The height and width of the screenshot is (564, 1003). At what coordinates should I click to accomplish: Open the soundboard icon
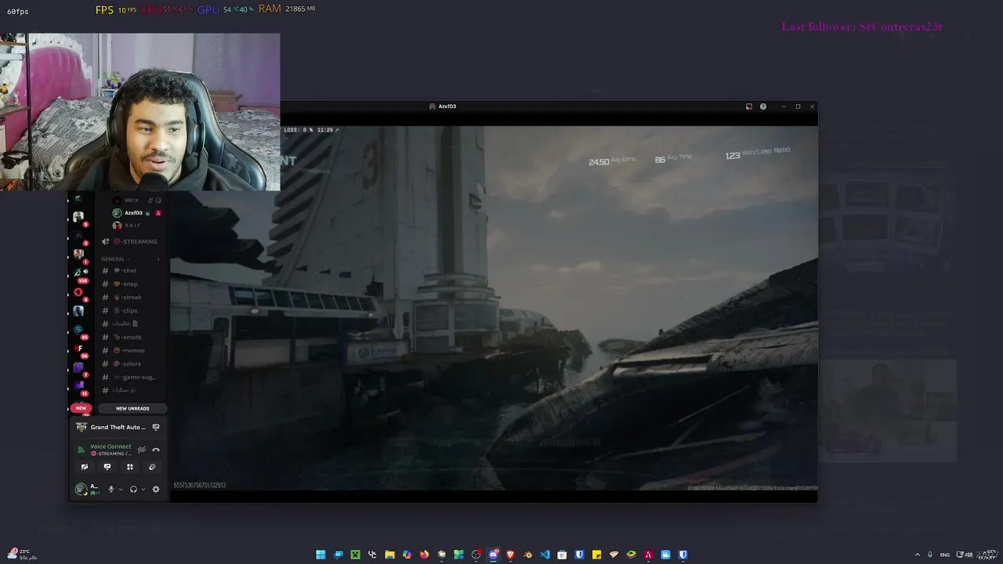point(152,467)
